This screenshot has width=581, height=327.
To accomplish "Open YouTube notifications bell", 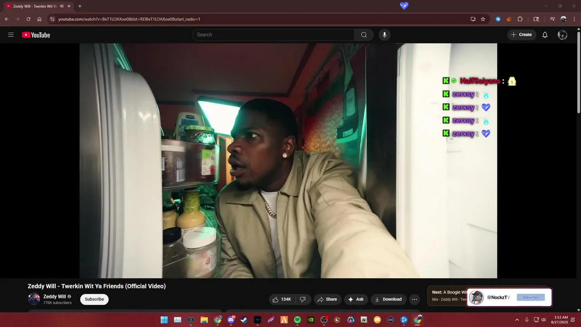I will click(545, 35).
